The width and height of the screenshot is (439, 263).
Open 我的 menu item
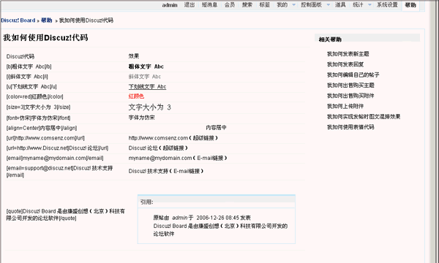(x=282, y=5)
